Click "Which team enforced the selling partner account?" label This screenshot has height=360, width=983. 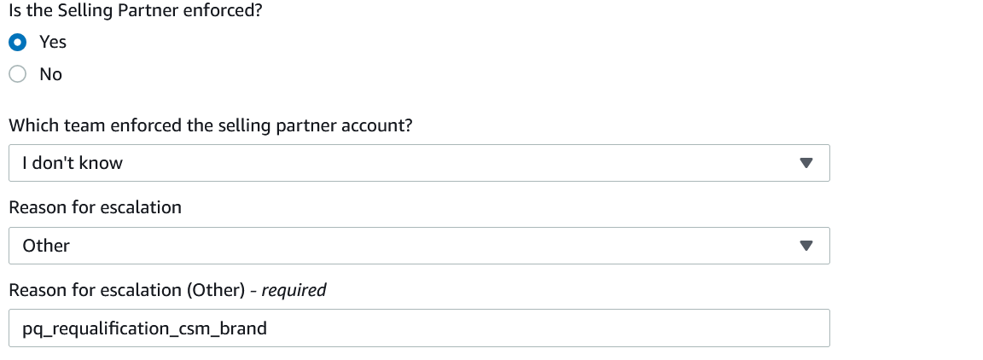(x=211, y=125)
